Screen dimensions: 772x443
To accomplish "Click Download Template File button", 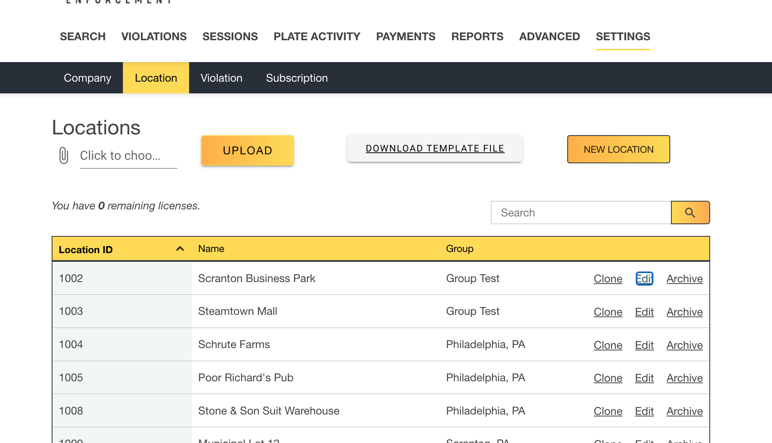I will (x=435, y=148).
